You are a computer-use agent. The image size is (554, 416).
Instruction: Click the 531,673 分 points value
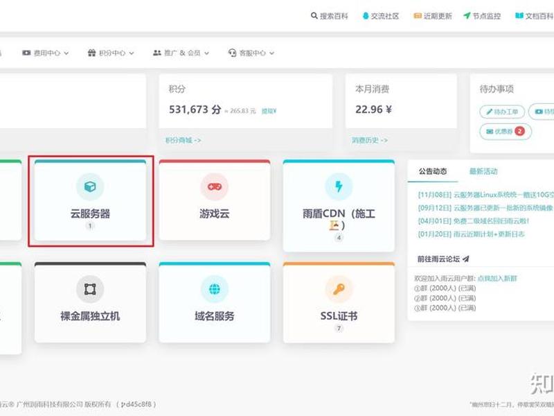(195, 110)
